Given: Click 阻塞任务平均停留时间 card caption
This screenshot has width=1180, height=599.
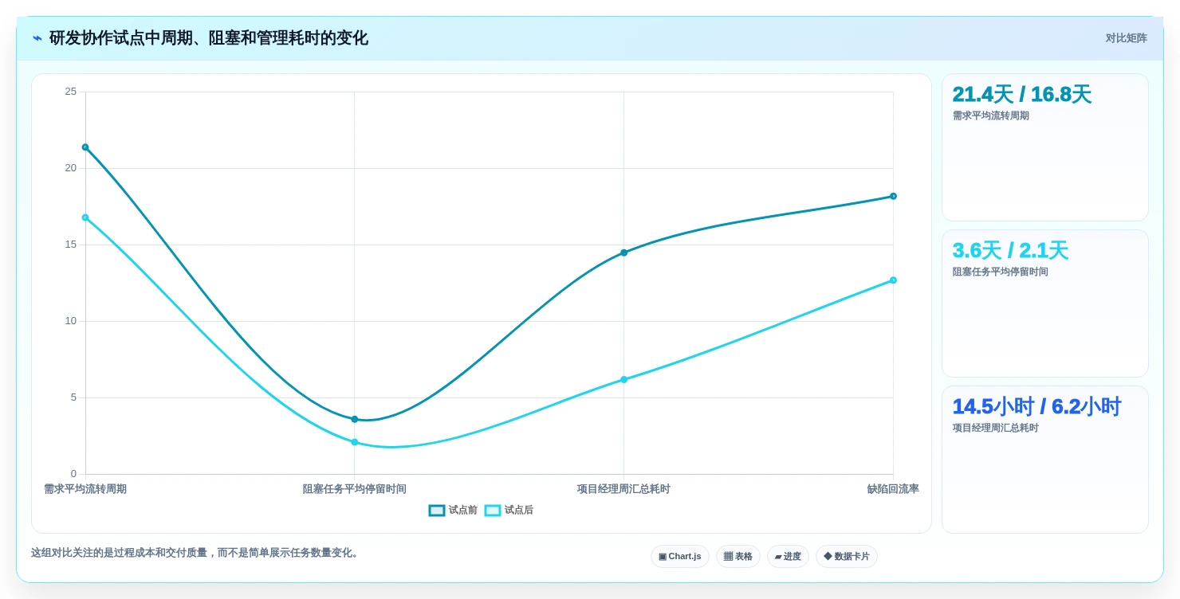Looking at the screenshot, I should [x=1001, y=272].
